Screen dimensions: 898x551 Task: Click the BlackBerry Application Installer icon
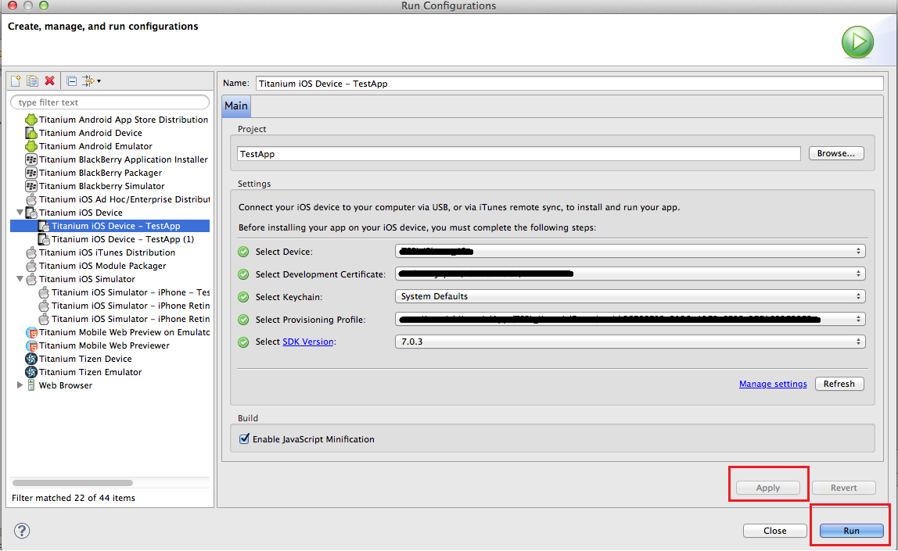click(x=31, y=159)
